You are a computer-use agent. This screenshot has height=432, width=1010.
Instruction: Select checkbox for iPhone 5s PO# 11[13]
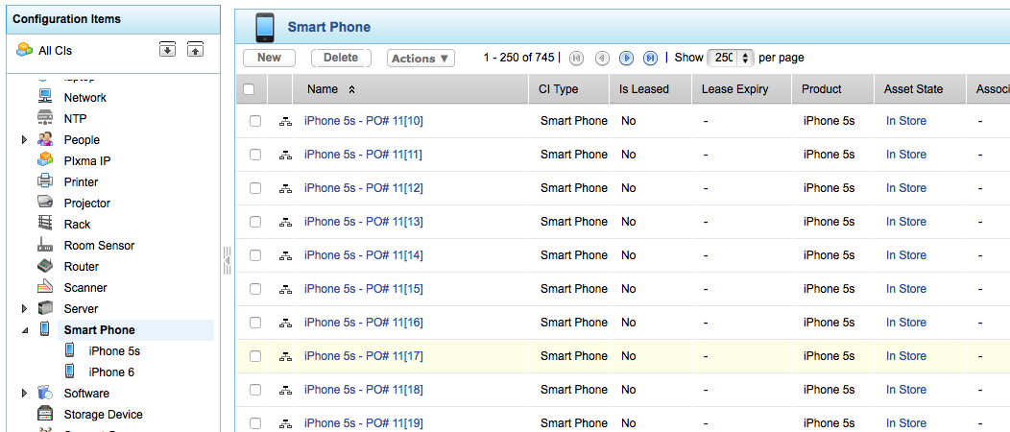(x=255, y=222)
